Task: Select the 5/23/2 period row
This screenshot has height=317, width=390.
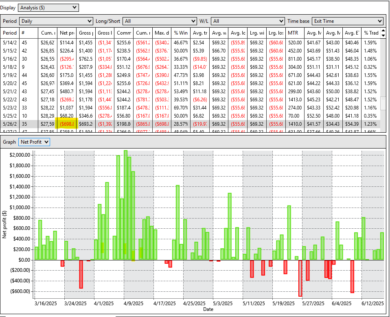Action: point(190,108)
